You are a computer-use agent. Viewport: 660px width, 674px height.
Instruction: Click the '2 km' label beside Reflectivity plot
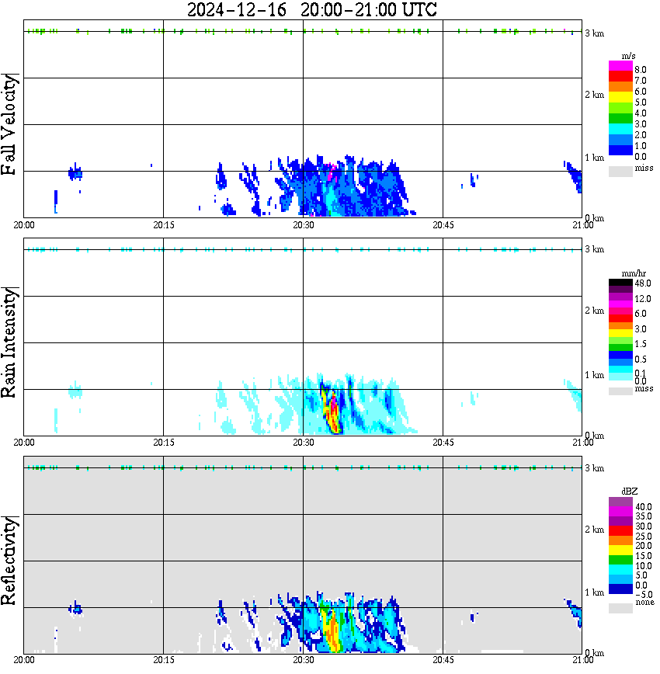(x=595, y=530)
